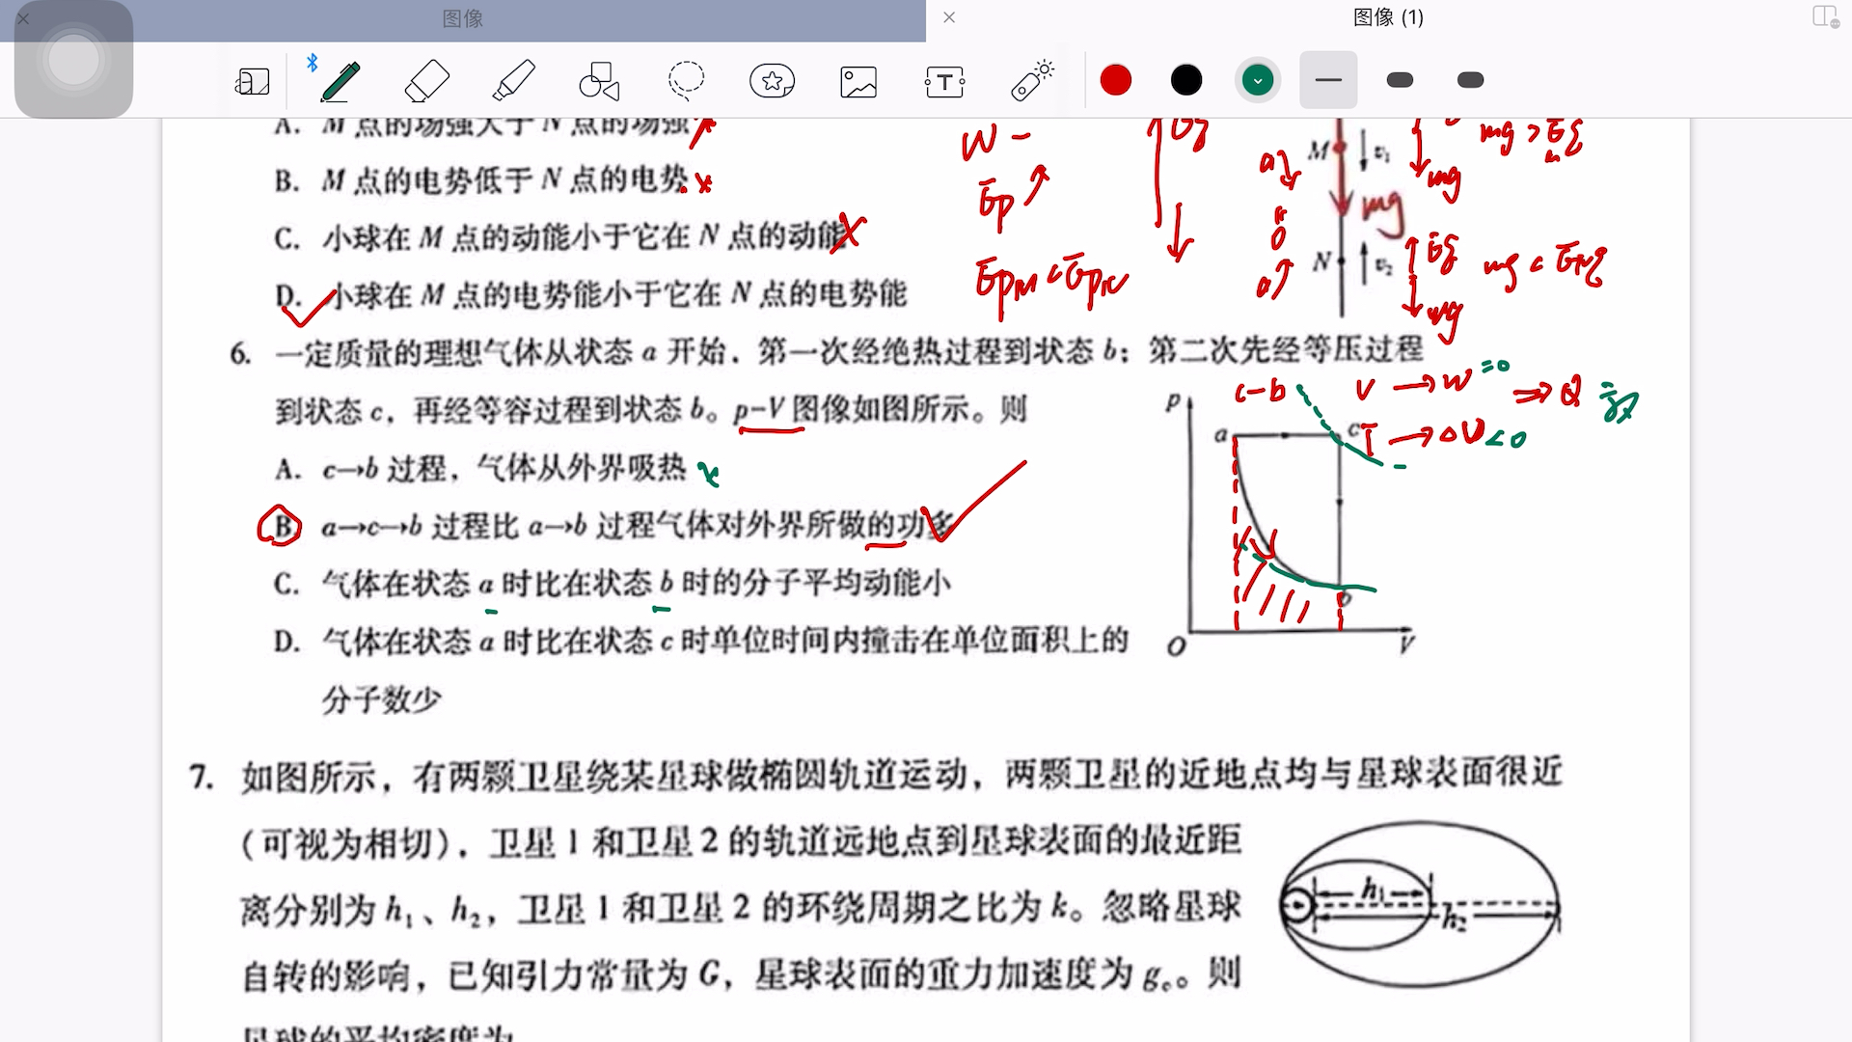Toggle the read-only mode icon
Image resolution: width=1852 pixels, height=1042 pixels.
[252, 81]
